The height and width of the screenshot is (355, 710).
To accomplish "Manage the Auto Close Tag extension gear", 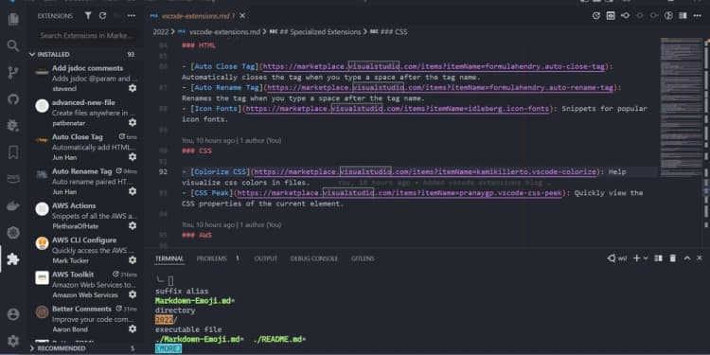I will (x=133, y=157).
